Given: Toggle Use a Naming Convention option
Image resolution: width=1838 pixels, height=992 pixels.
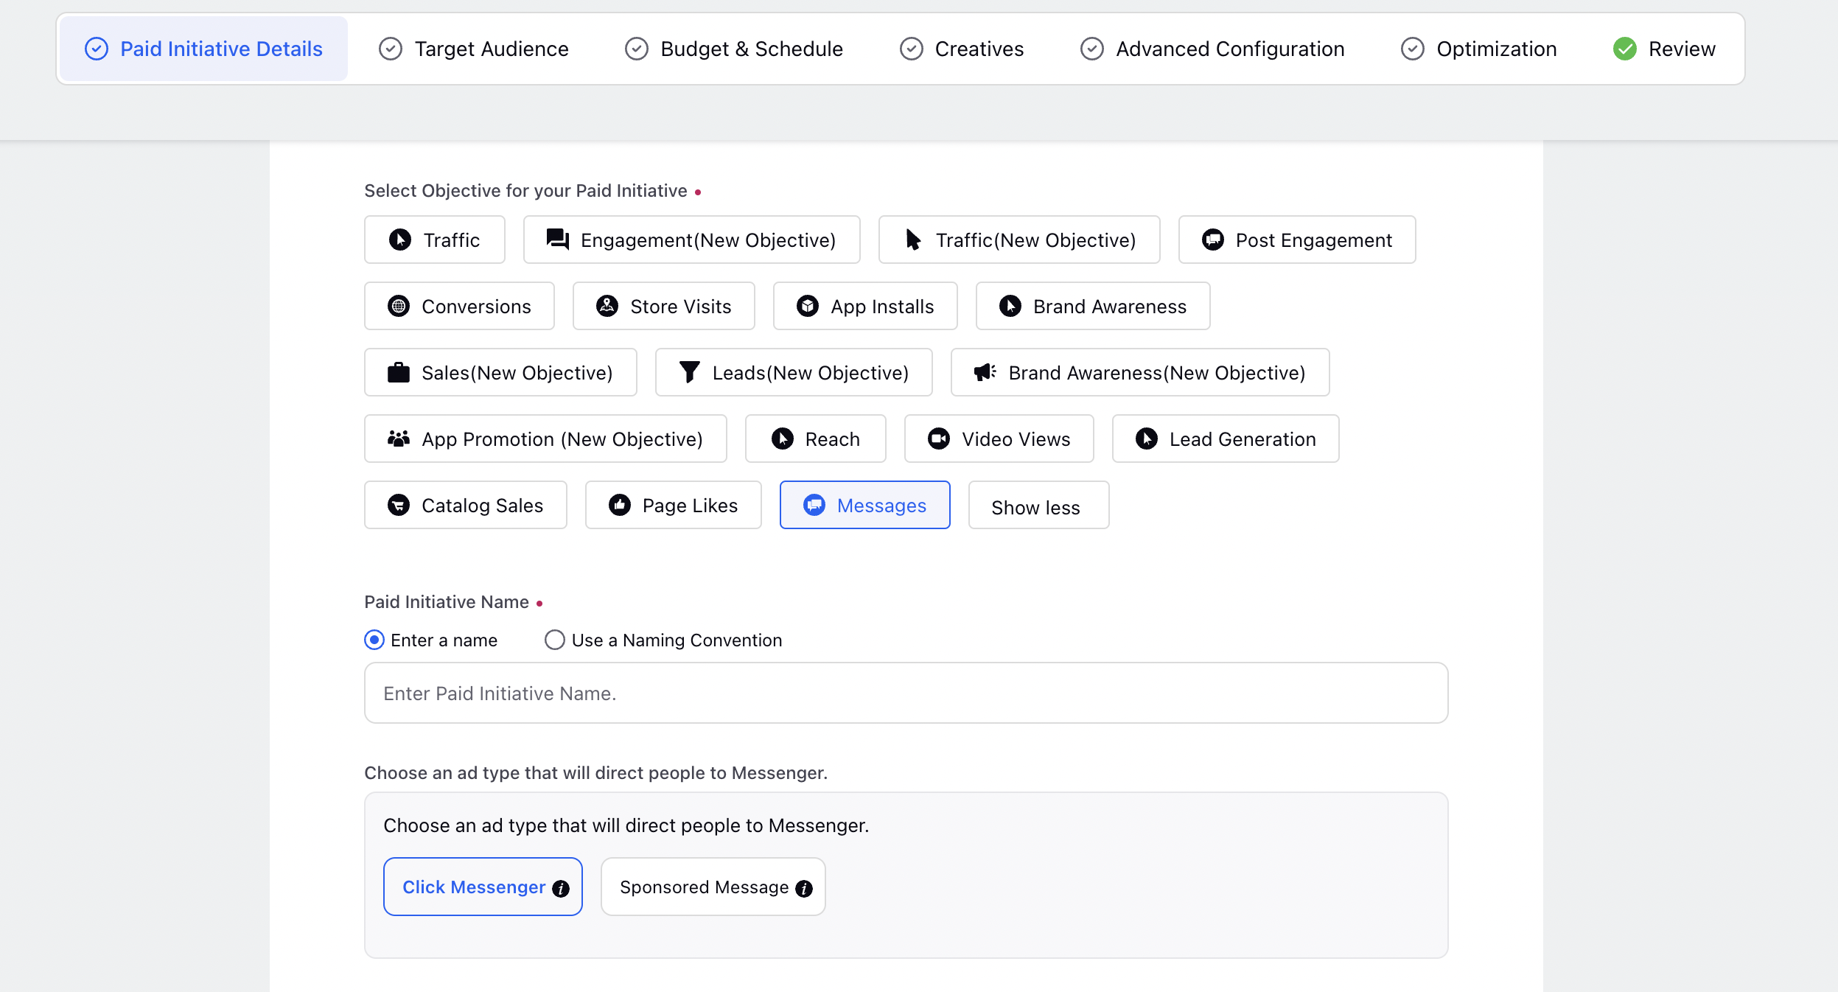Looking at the screenshot, I should (x=554, y=639).
